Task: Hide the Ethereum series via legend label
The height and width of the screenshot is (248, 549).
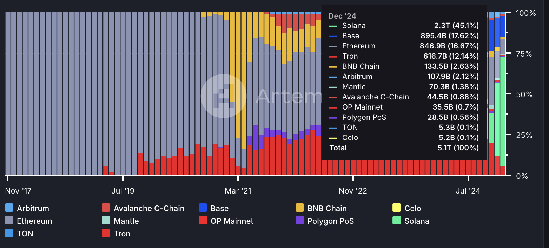Action: tap(34, 221)
